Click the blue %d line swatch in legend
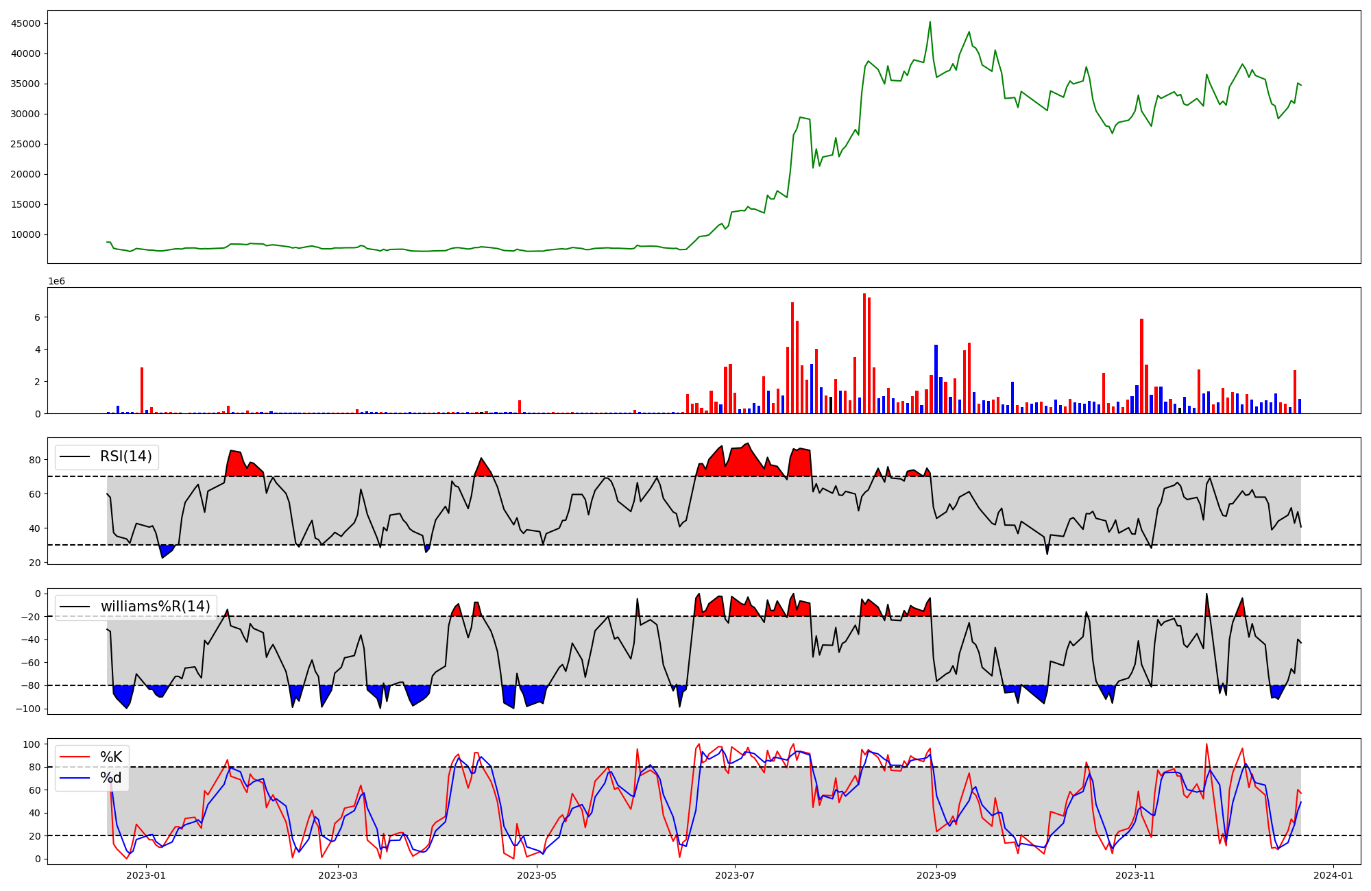 pyautogui.click(x=75, y=778)
